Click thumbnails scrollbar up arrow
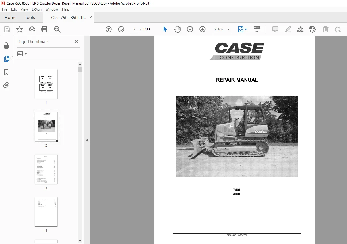The height and width of the screenshot is (244, 347). [80, 64]
